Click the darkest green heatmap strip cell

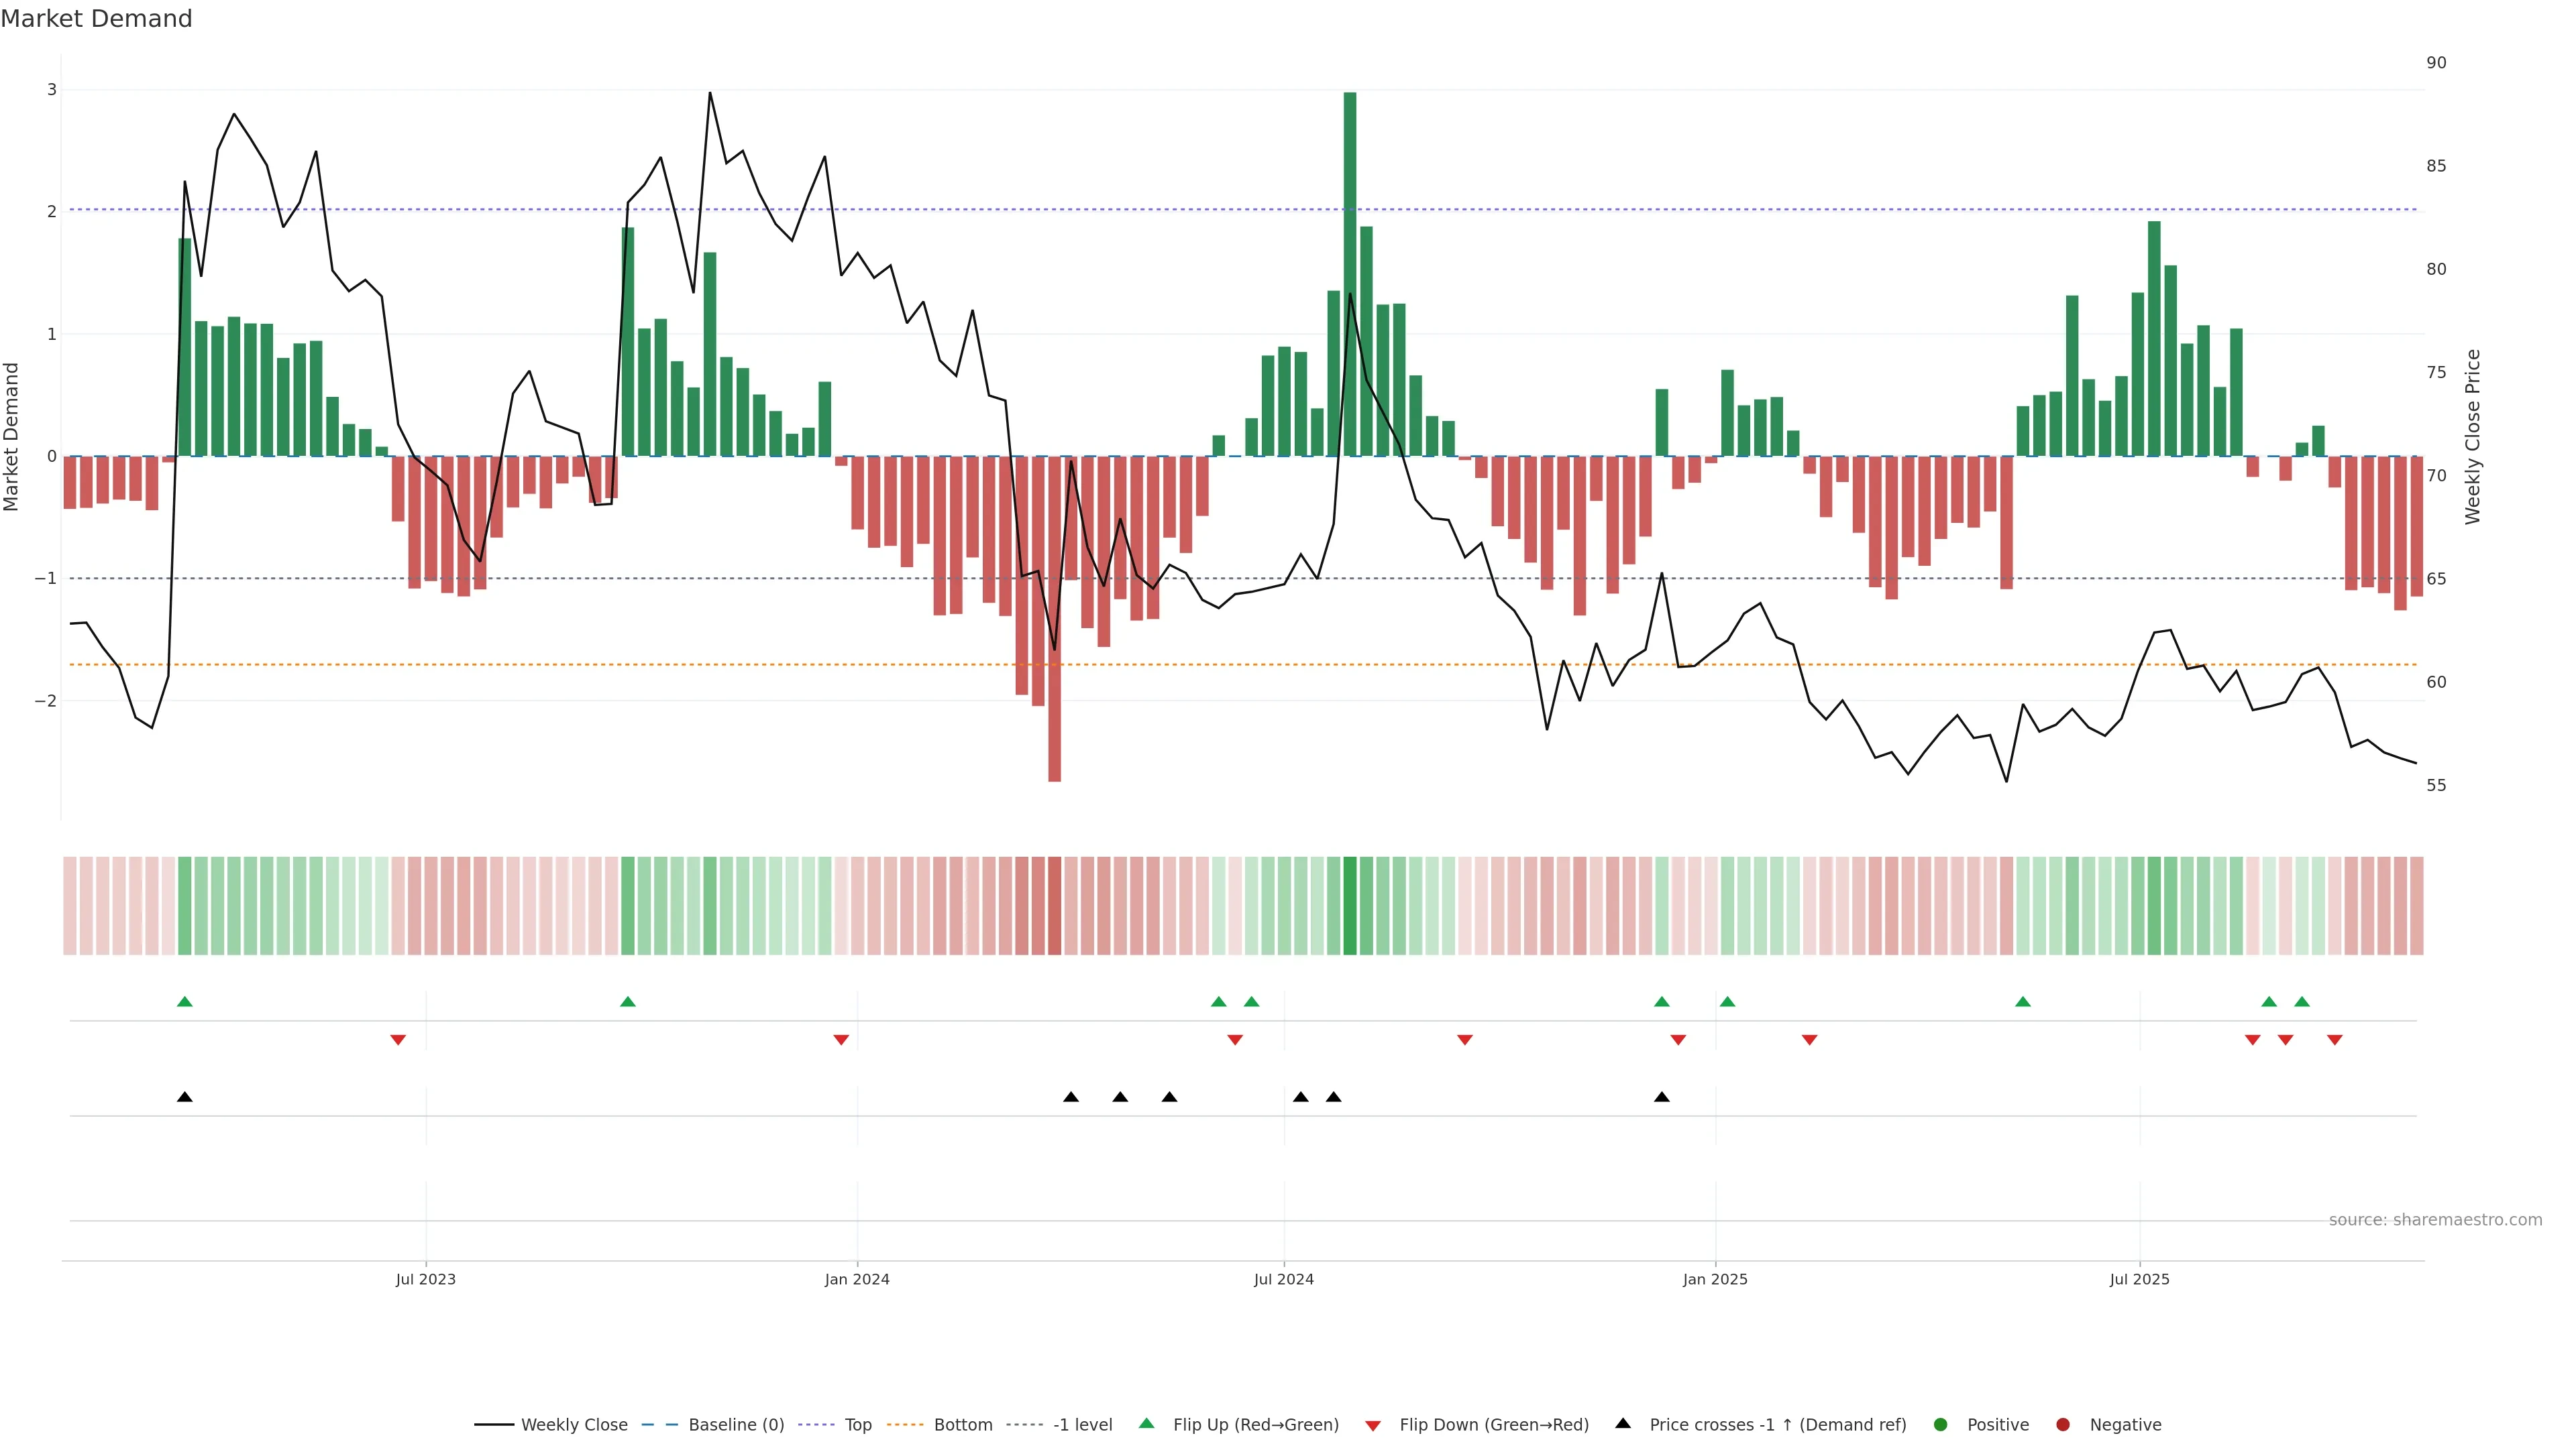(x=1350, y=906)
